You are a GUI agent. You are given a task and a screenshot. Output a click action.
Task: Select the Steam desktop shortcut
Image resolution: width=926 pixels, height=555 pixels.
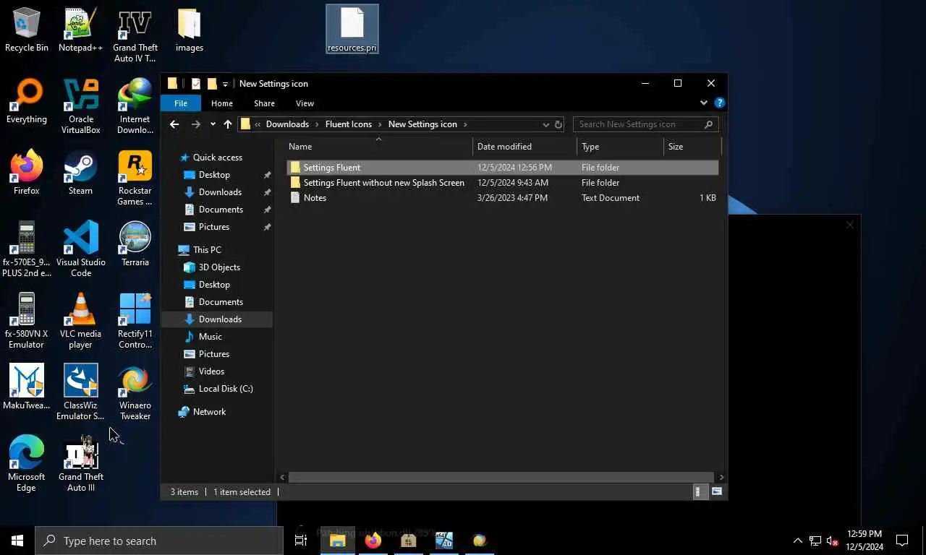(80, 173)
